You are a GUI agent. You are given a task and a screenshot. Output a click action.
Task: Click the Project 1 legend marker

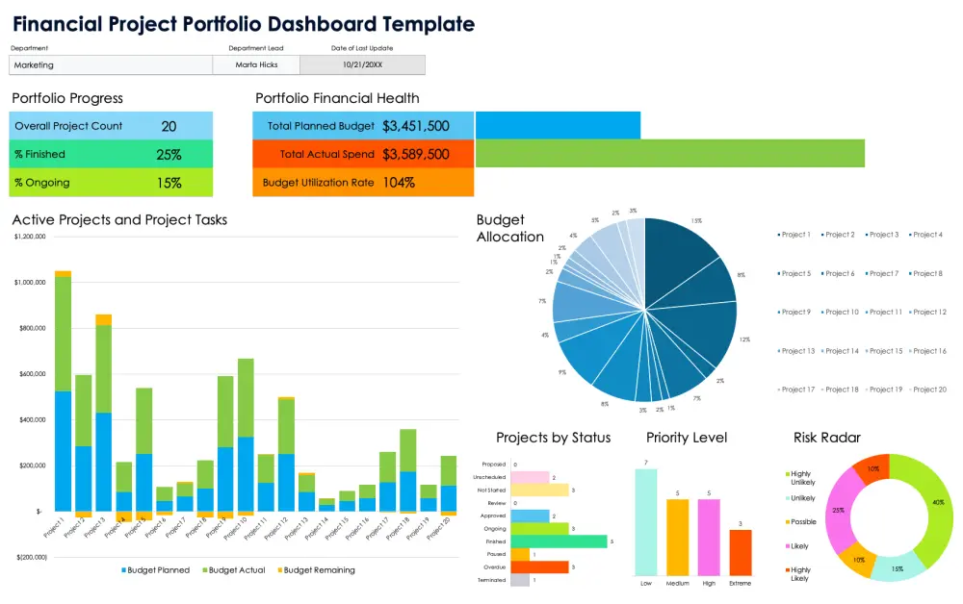click(776, 234)
